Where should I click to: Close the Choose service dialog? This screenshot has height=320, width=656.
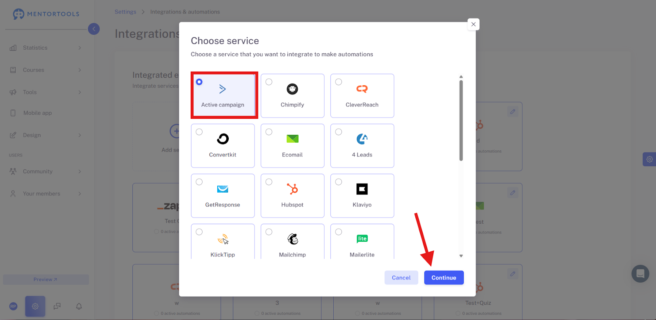coord(474,24)
